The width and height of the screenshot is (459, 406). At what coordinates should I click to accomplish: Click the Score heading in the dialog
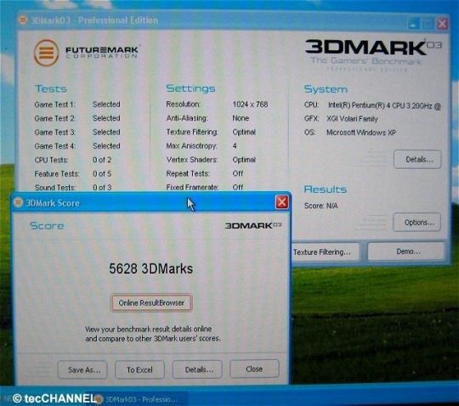(47, 226)
